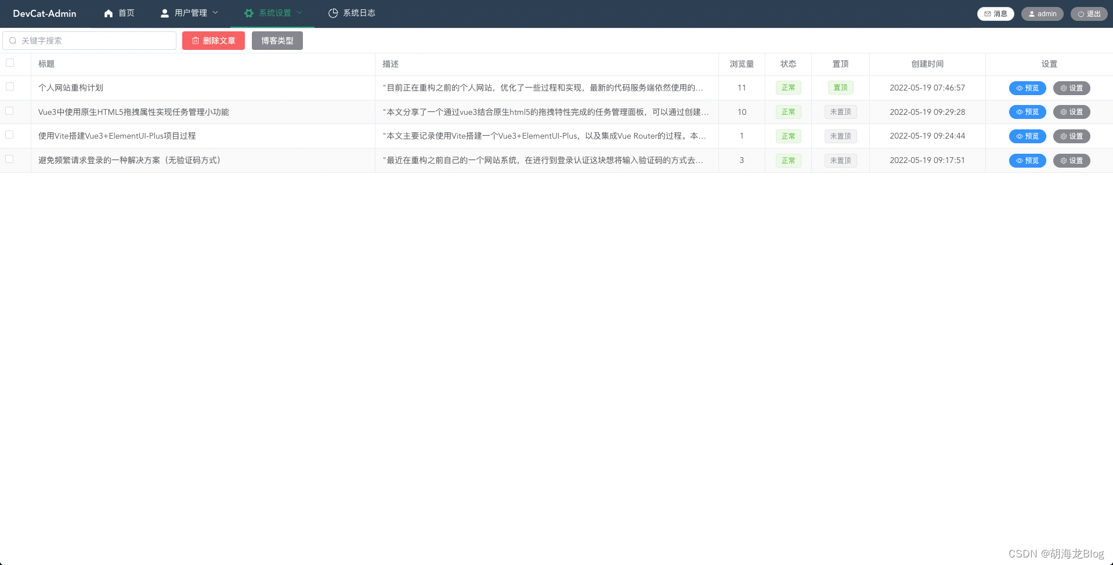The width and height of the screenshot is (1113, 565).
Task: Click the 标题 column header
Action: pos(46,64)
